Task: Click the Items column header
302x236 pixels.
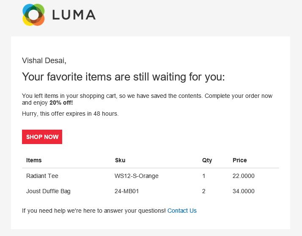Action: 34,160
